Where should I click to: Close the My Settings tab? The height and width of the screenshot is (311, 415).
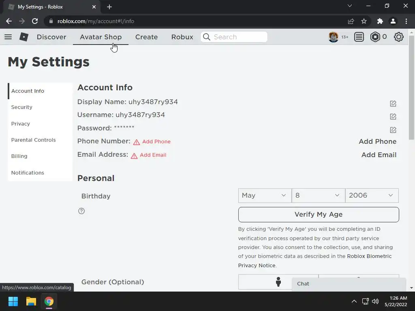94,7
